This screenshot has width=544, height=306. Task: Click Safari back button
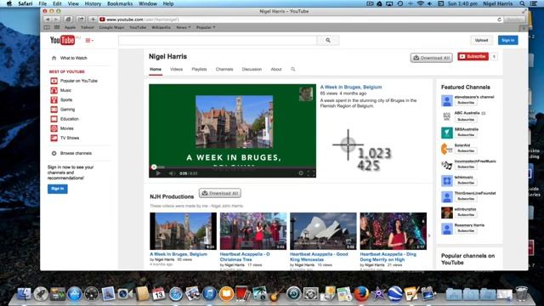[48, 20]
